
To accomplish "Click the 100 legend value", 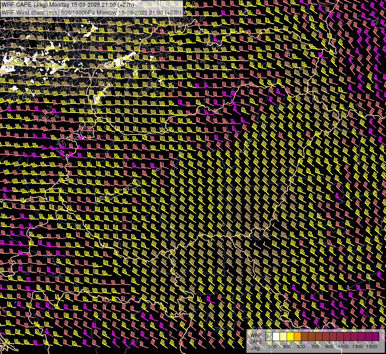I will click(x=272, y=347).
